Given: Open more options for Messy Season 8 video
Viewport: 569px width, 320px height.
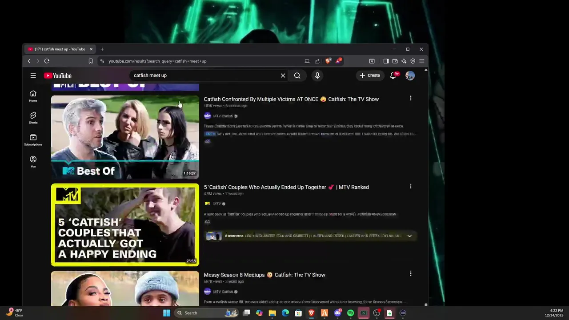Looking at the screenshot, I should point(410,274).
